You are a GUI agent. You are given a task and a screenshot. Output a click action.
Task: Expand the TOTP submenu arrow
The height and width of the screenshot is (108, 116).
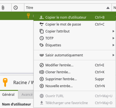point(113,38)
